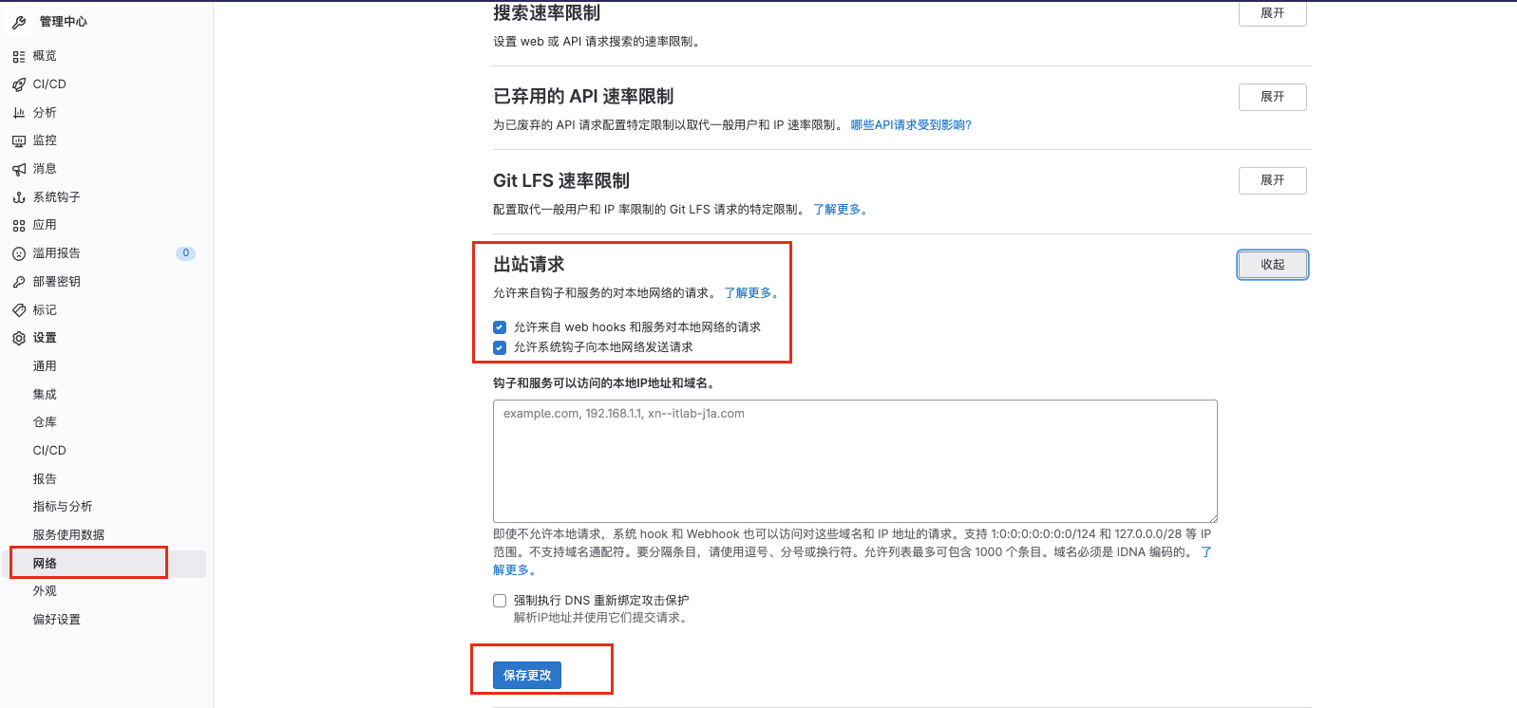Open 了解更多 link under 出站请求
The height and width of the screenshot is (708, 1517).
pos(751,293)
